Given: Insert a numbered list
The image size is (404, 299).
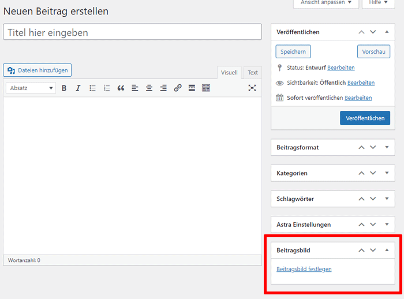Looking at the screenshot, I should 107,88.
